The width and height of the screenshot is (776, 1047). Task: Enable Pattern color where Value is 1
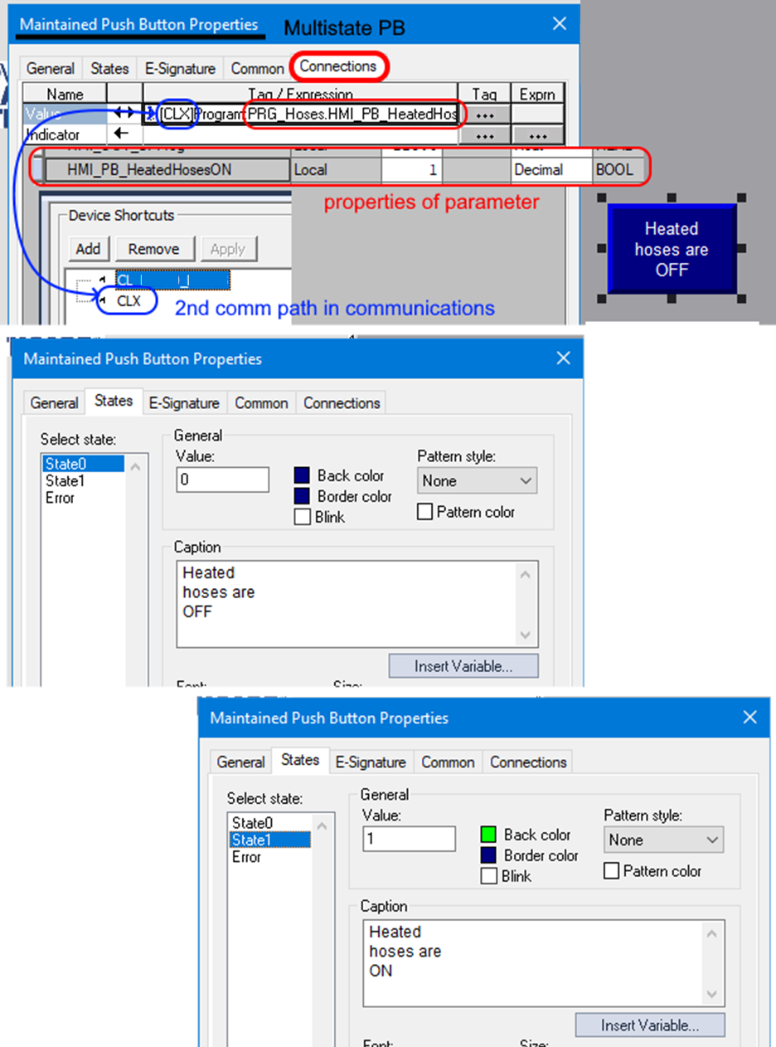[612, 872]
